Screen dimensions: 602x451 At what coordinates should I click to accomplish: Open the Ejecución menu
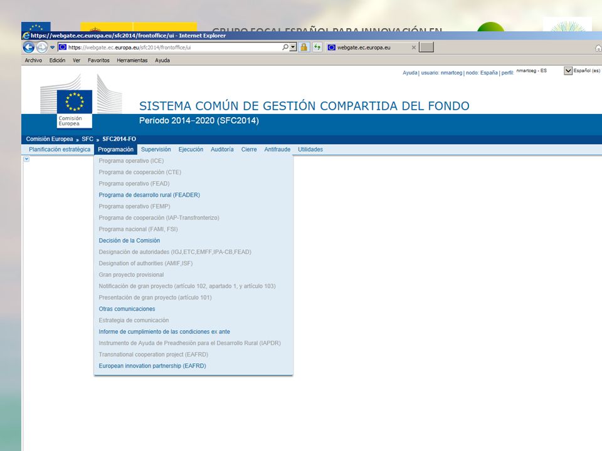(191, 149)
